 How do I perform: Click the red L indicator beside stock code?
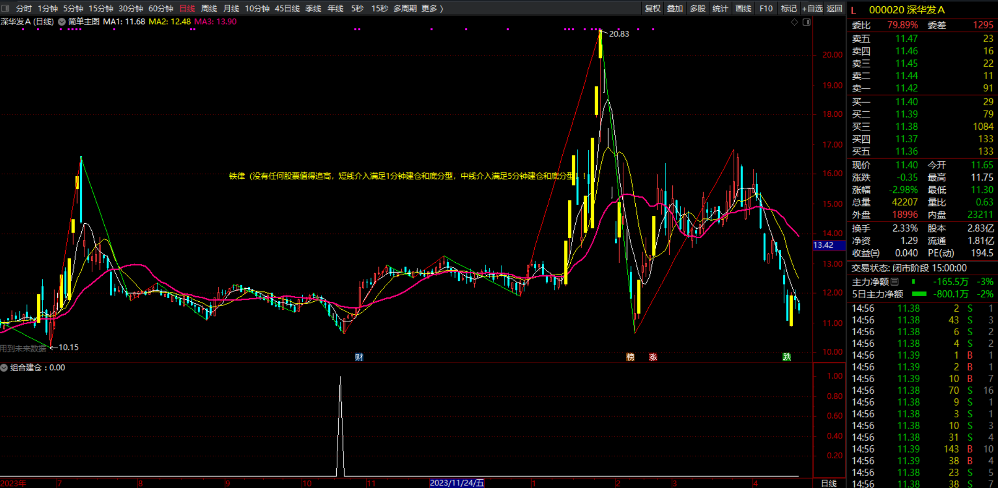tap(854, 10)
